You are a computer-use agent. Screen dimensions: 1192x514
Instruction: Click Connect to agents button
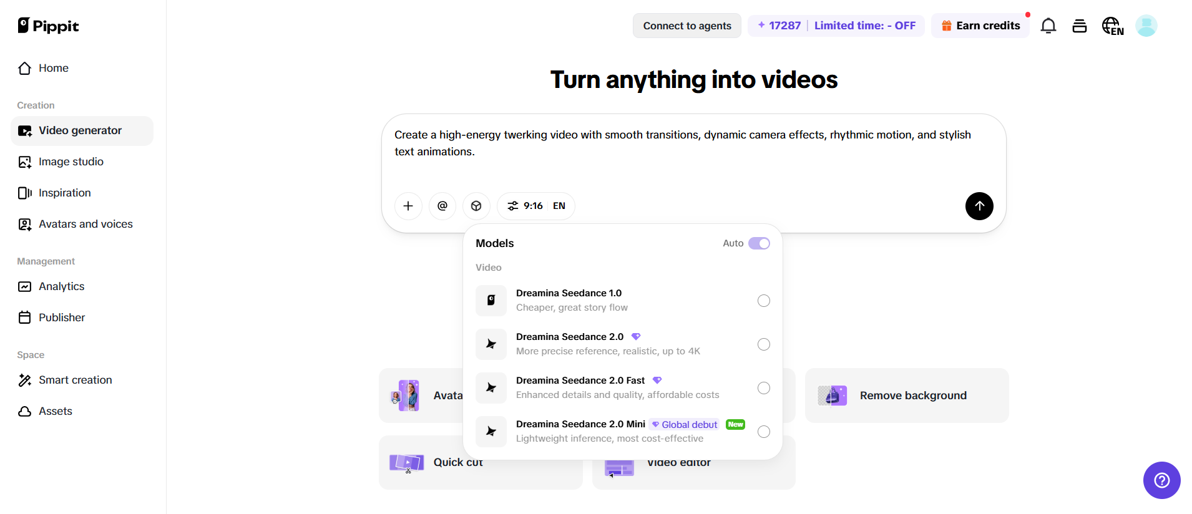[687, 26]
